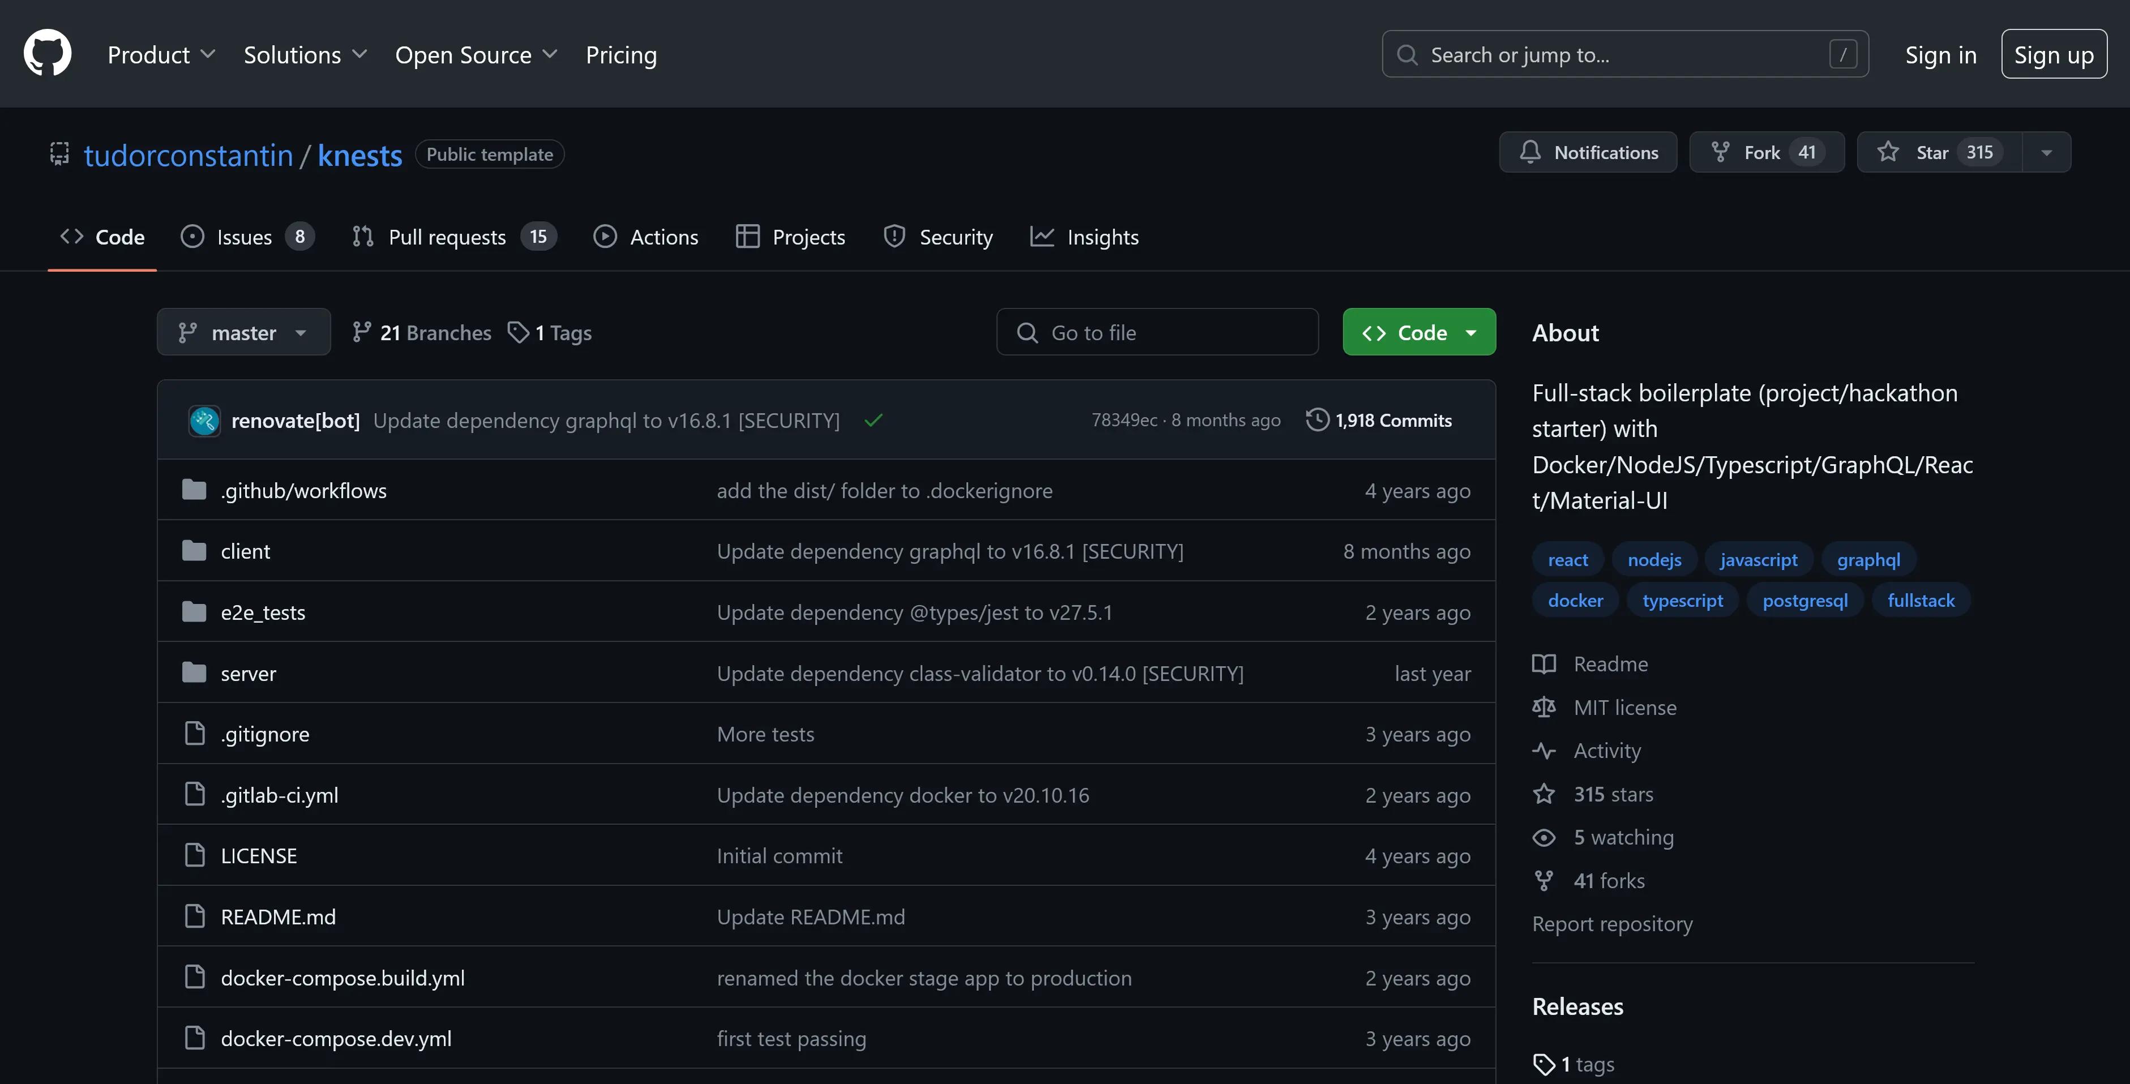Select the graphql topic tag
2130x1084 pixels.
[x=1868, y=560]
